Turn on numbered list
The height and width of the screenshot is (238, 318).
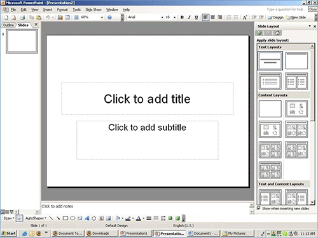click(229, 17)
